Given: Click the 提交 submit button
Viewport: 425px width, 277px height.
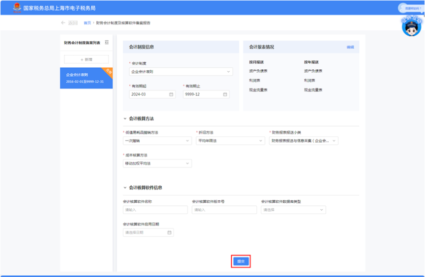Looking at the screenshot, I should 241,261.
